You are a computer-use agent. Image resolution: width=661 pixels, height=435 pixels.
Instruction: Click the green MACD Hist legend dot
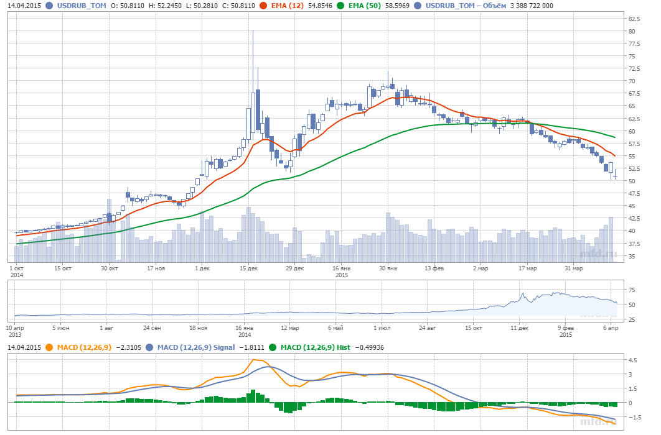pos(273,347)
